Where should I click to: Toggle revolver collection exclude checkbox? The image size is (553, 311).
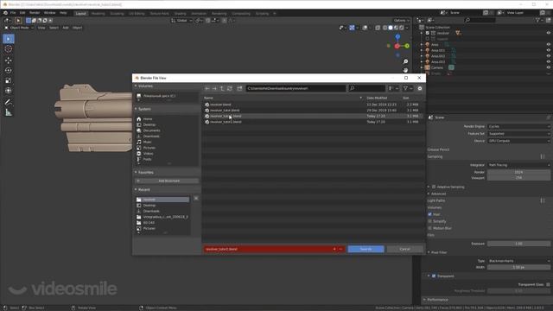point(428,33)
